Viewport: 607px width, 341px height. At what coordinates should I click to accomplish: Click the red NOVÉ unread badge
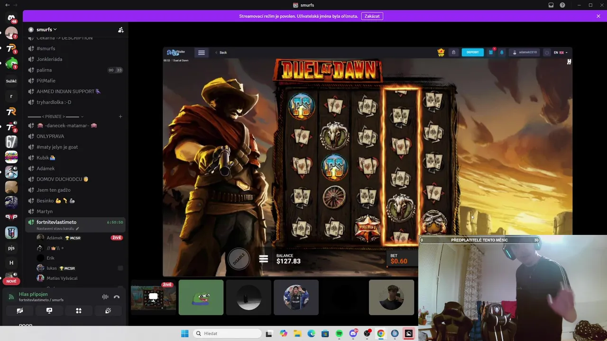click(11, 281)
